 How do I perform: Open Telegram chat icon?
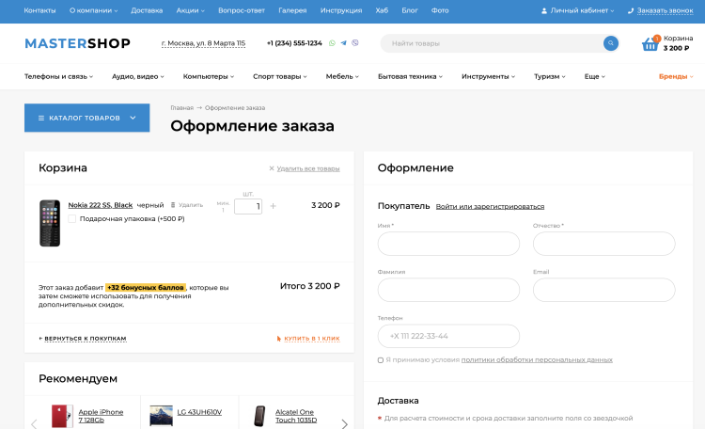tap(343, 43)
